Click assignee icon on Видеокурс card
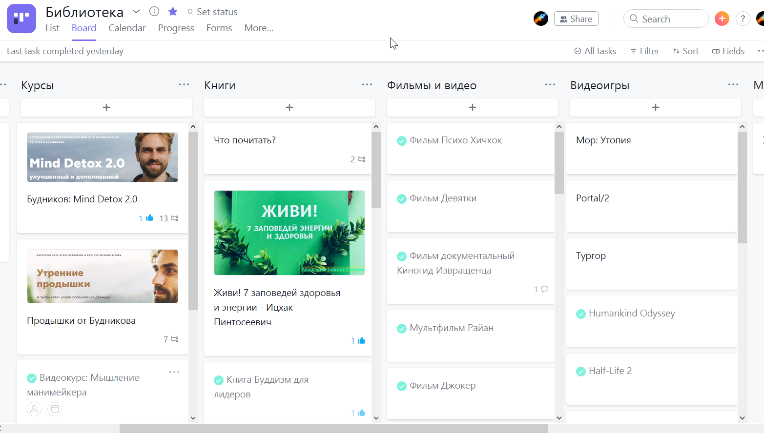 34,409
